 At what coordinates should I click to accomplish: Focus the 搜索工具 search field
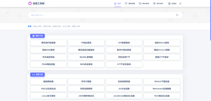105,15
